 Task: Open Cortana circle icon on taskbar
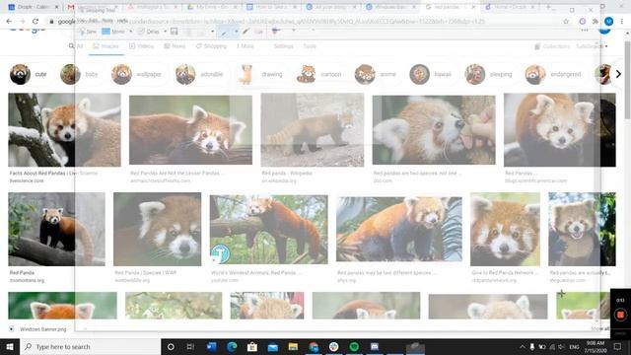(171, 346)
